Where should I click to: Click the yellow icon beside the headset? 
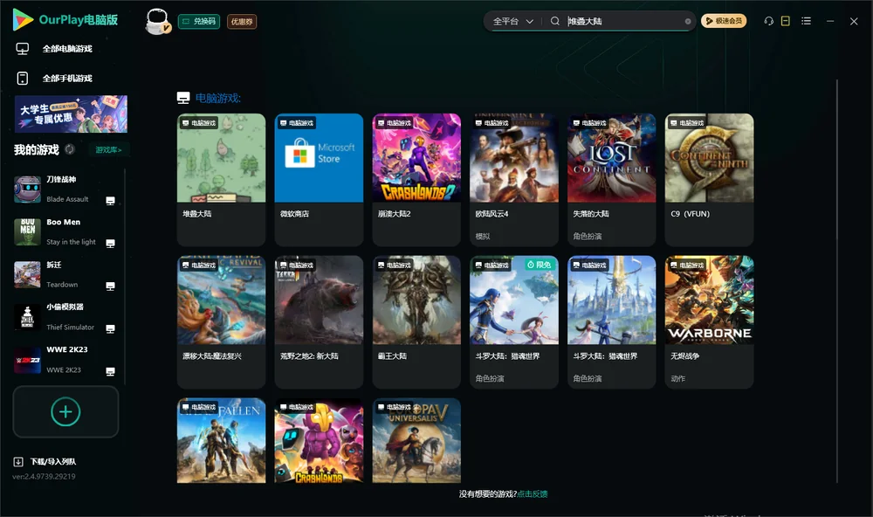pyautogui.click(x=786, y=21)
